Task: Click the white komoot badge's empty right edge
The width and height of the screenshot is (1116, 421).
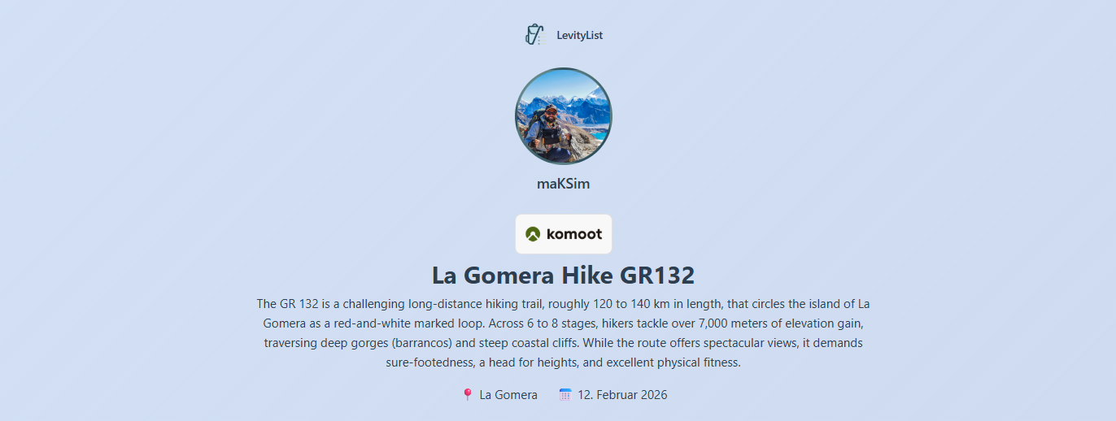Action: 607,234
